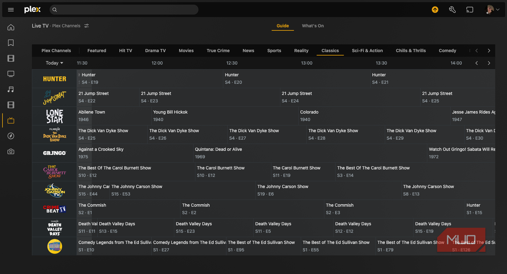Viewport: 507px width, 274px height.
Task: Click the Plex logo
Action: [x=32, y=9]
